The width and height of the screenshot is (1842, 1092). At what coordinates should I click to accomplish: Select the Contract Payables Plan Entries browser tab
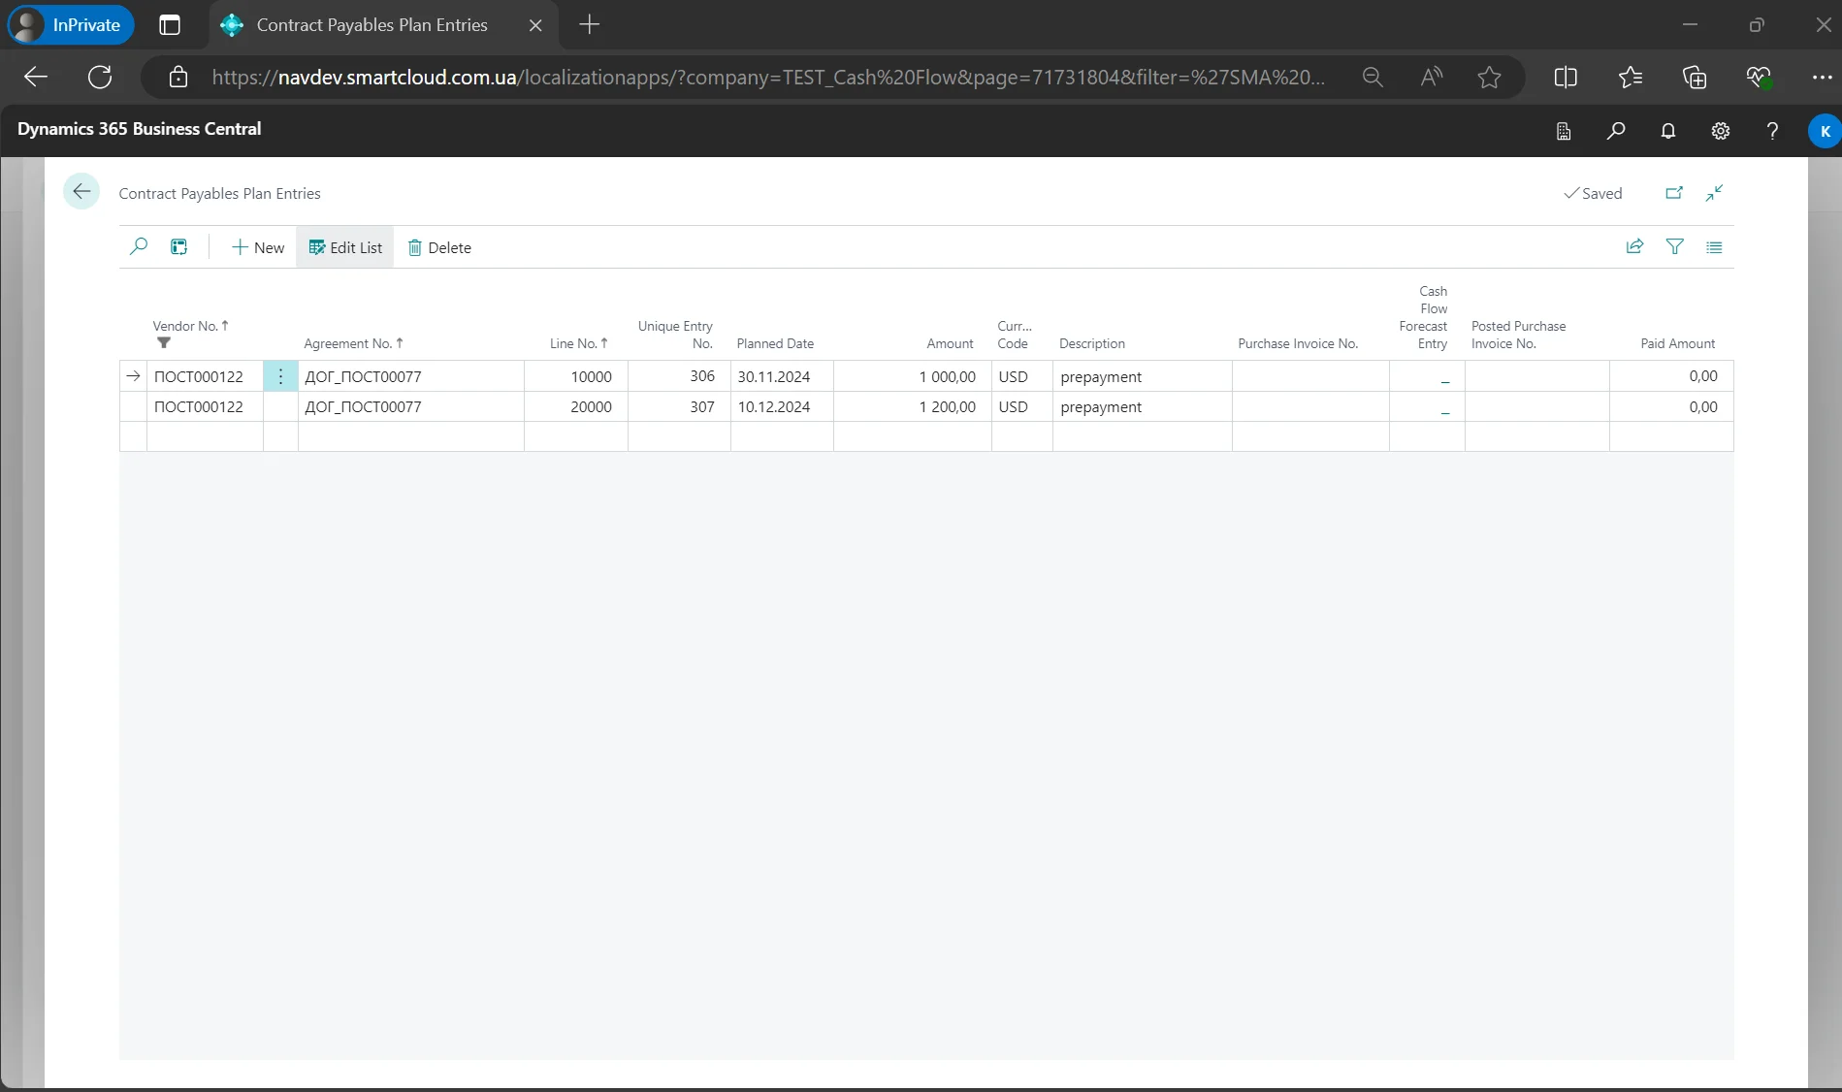tap(372, 25)
